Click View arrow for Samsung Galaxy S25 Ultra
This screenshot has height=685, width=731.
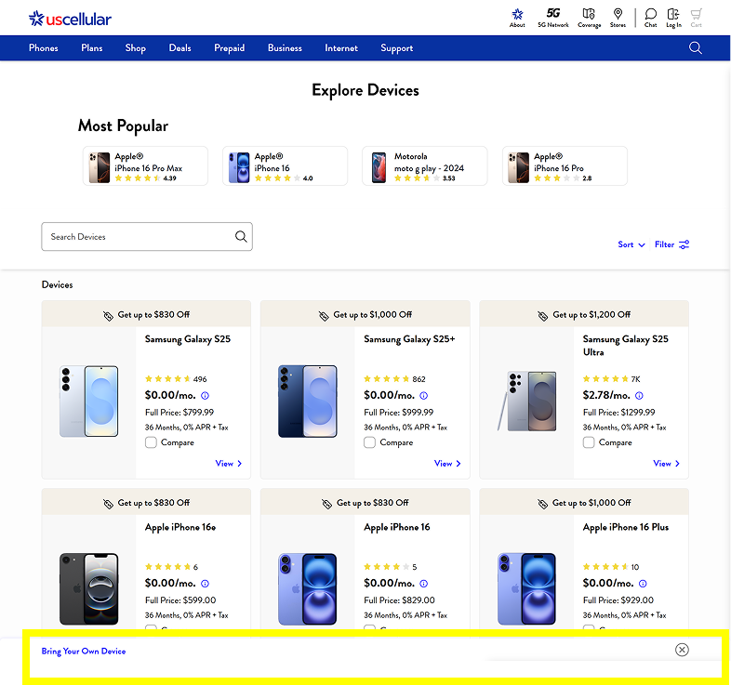(667, 463)
